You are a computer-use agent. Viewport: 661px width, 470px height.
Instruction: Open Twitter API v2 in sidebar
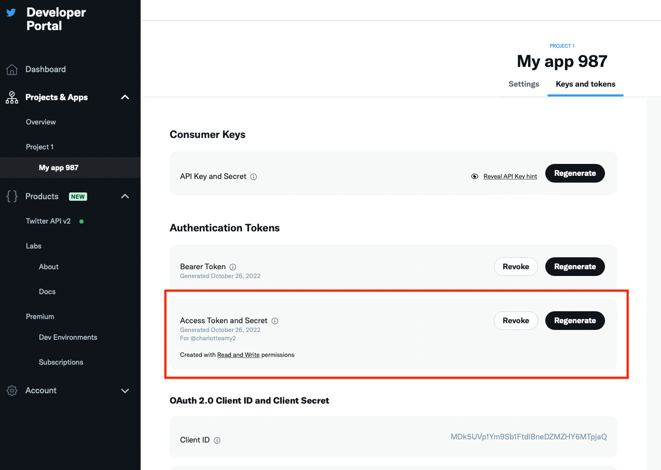point(48,221)
